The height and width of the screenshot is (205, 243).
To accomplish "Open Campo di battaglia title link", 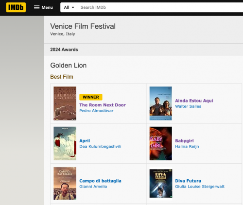I will click(100, 181).
